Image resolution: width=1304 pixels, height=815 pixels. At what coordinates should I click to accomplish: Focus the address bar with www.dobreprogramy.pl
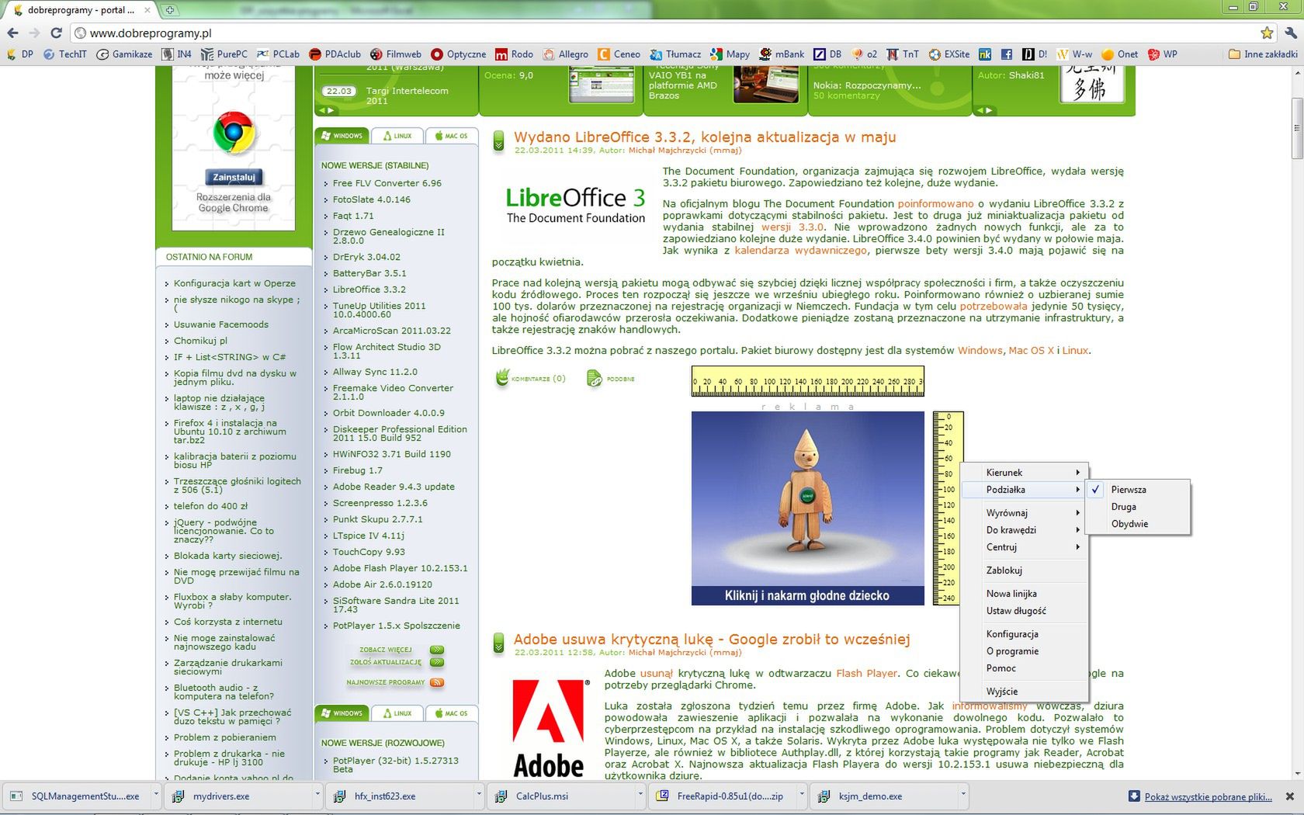click(x=668, y=33)
